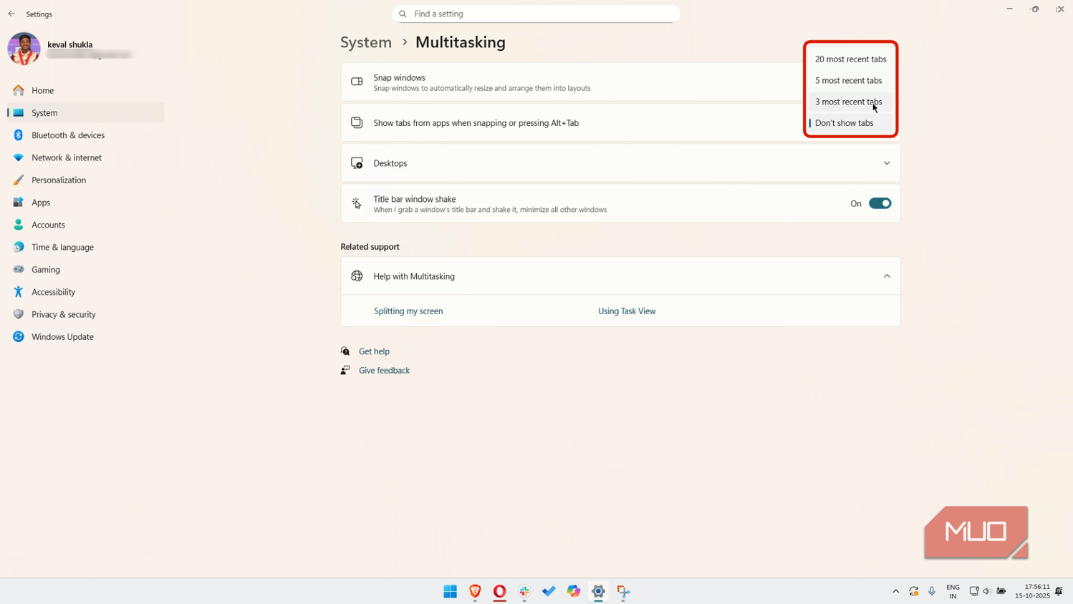The width and height of the screenshot is (1073, 604).
Task: Open Personalization settings
Action: pos(85,180)
